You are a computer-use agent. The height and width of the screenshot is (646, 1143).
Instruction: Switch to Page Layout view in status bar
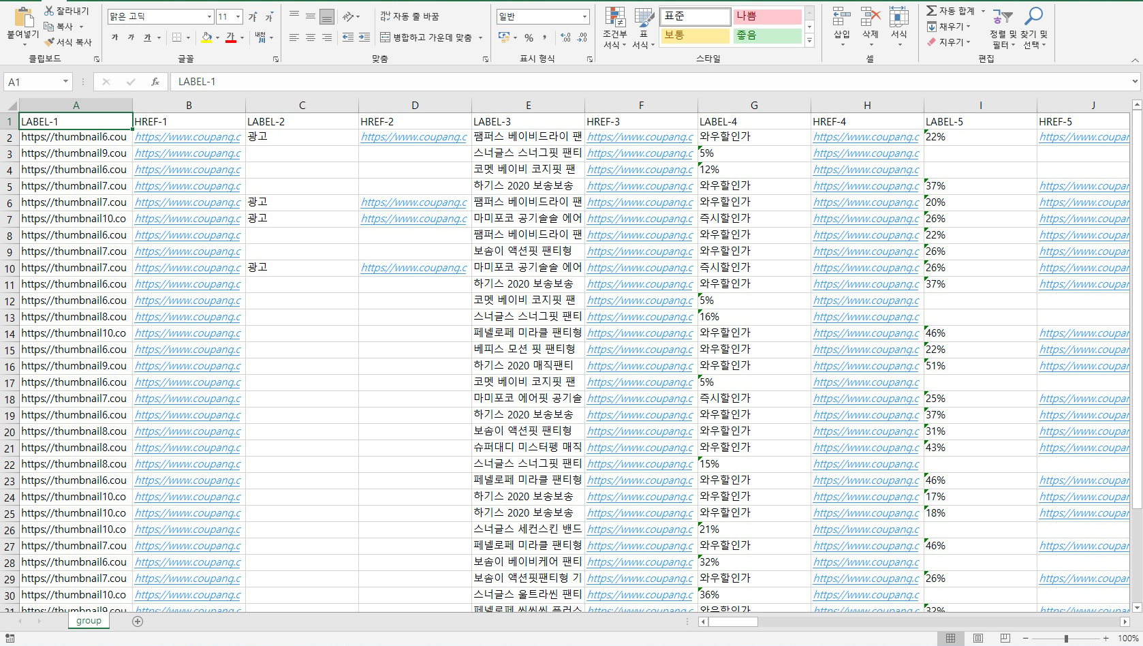pyautogui.click(x=978, y=638)
